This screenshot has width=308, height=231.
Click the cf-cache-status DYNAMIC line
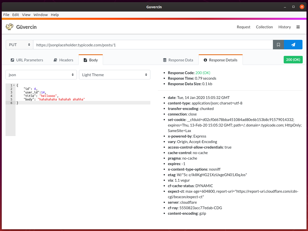190,186
